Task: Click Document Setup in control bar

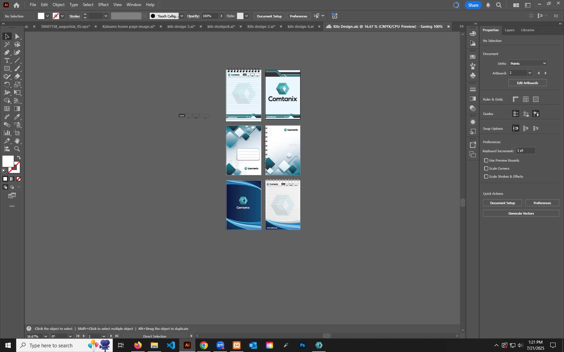Action: click(x=269, y=16)
